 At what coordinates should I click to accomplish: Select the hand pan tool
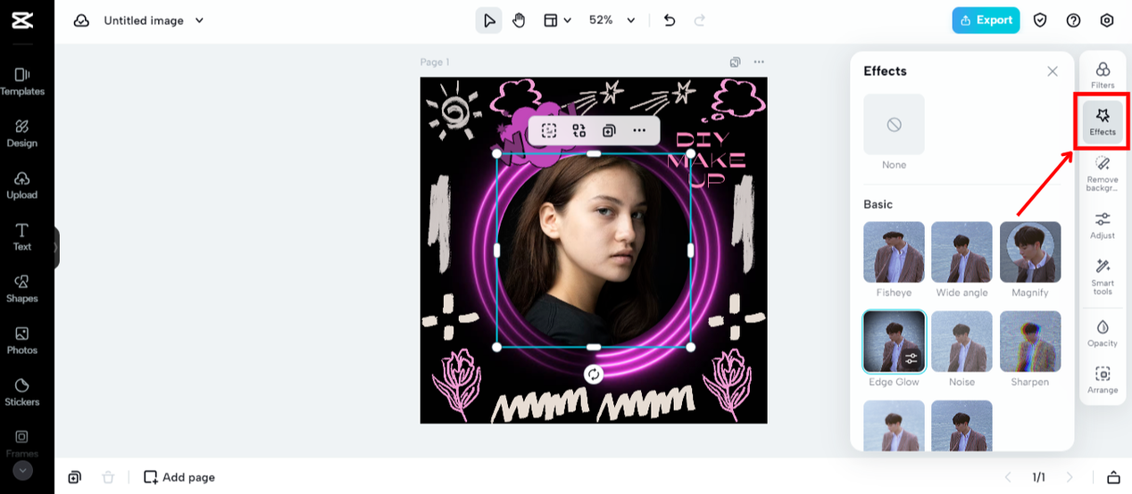tap(520, 21)
